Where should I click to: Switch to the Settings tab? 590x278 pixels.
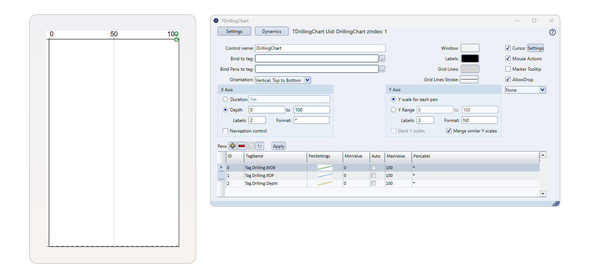tap(234, 31)
